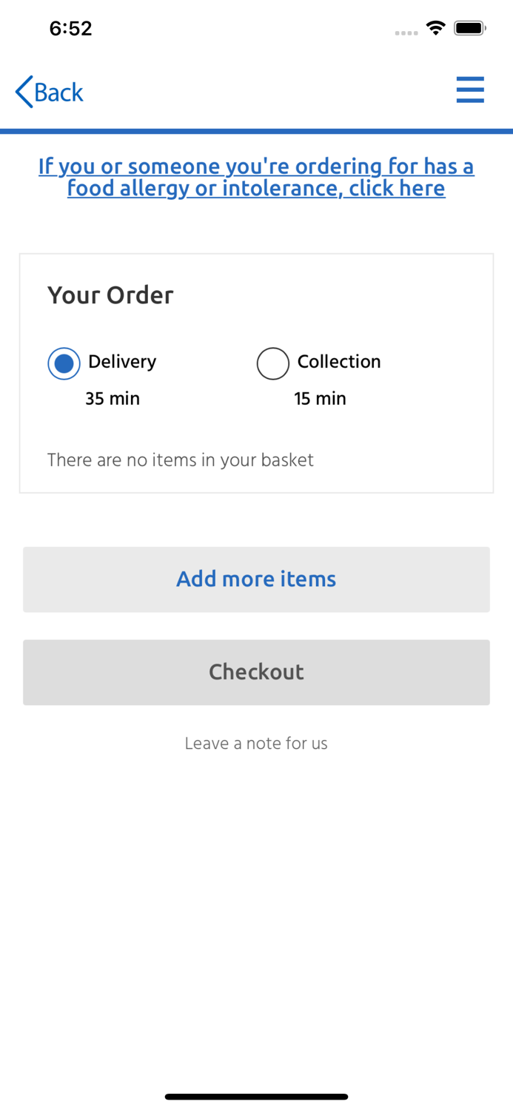Tap the home indicator bar
Viewport: 513px width, 1110px height.
click(x=256, y=1097)
